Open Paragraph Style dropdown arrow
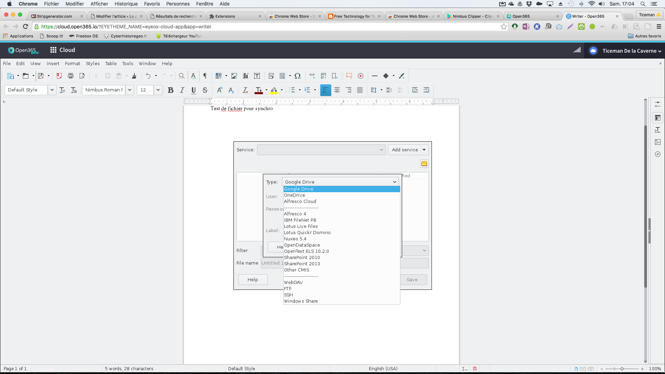This screenshot has width=665, height=374. pos(52,90)
